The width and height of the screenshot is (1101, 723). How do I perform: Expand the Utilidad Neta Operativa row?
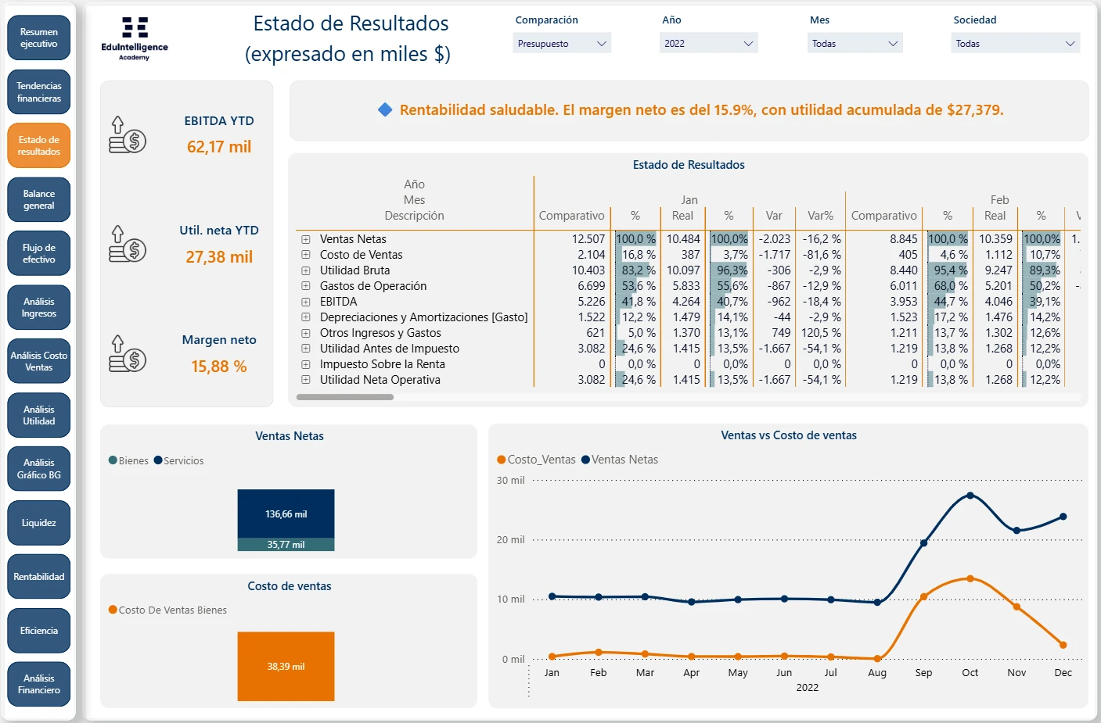pyautogui.click(x=306, y=380)
